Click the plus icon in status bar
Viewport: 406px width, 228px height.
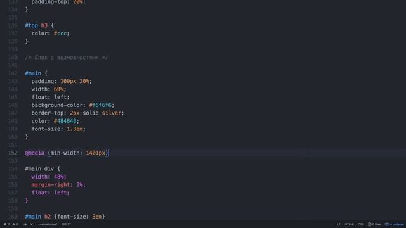coord(25,224)
